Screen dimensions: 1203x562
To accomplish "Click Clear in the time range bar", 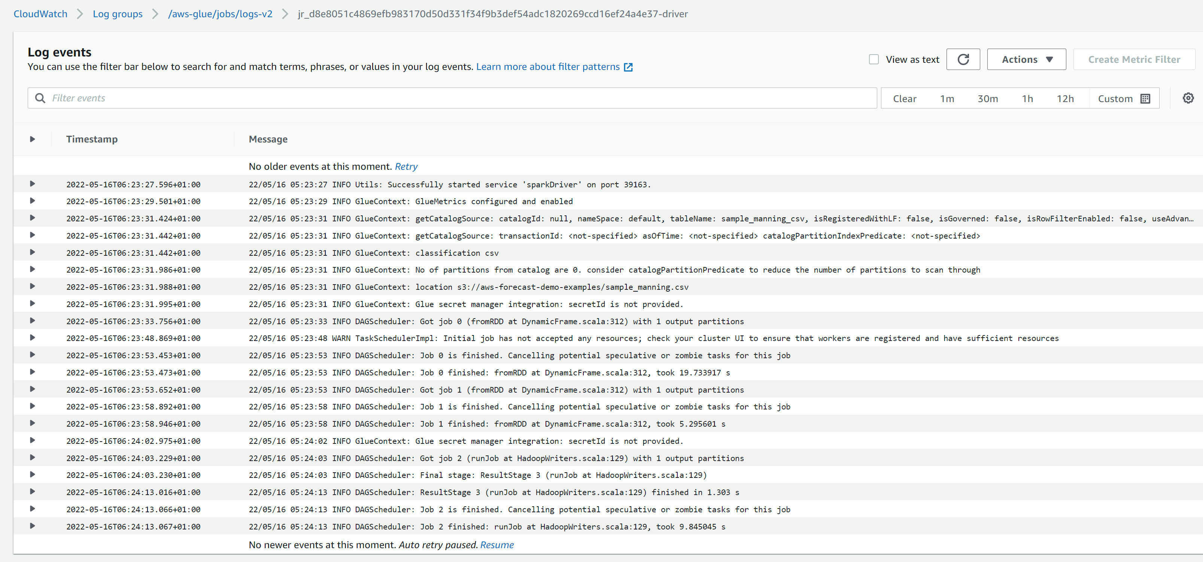I will pyautogui.click(x=904, y=98).
